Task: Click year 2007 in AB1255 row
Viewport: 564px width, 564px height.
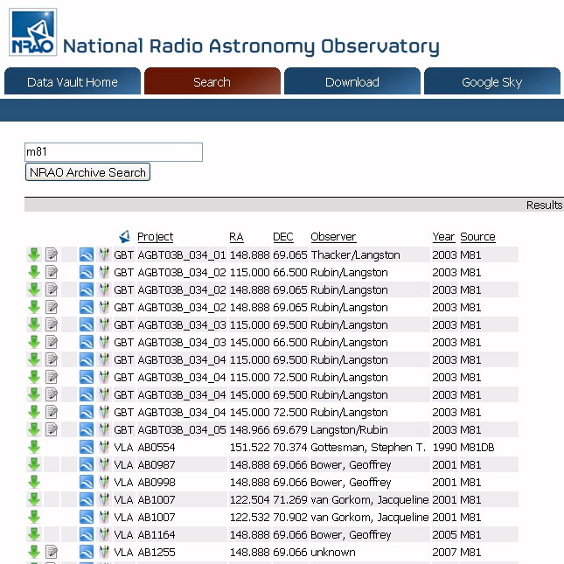Action: coord(444,552)
